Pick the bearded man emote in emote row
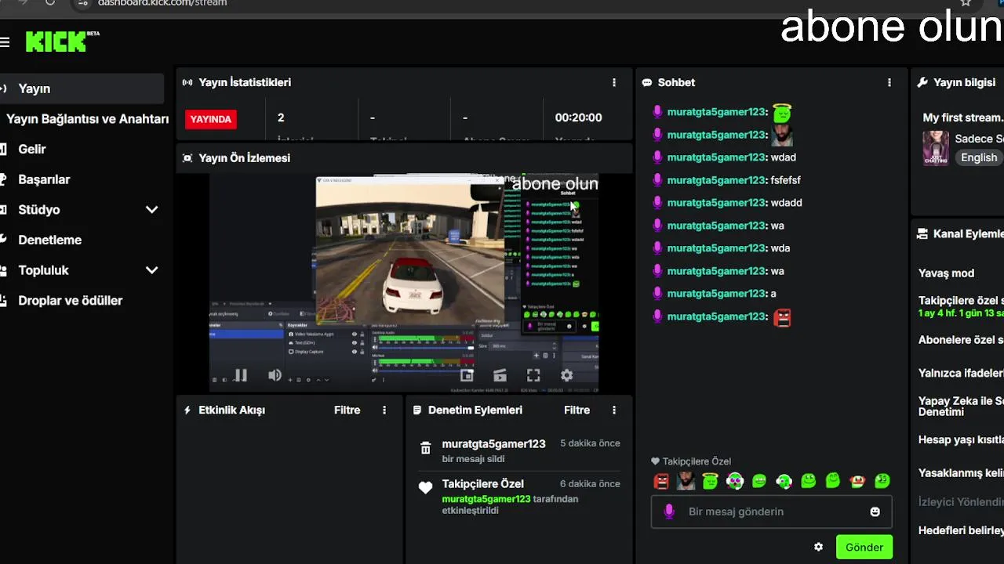The image size is (1004, 564). (686, 481)
